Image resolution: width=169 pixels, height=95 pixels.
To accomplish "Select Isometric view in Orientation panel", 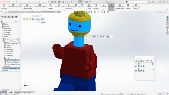I will 152,64.
